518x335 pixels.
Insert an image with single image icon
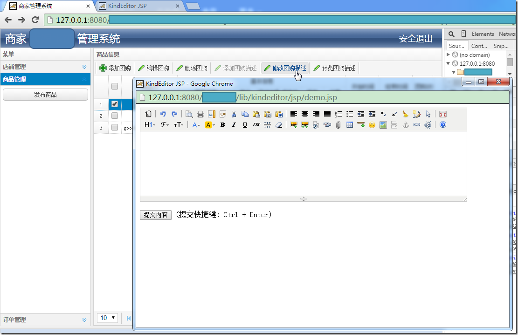[293, 125]
